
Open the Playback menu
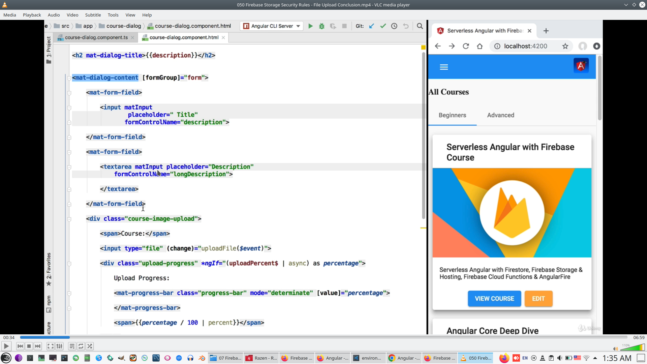32,15
